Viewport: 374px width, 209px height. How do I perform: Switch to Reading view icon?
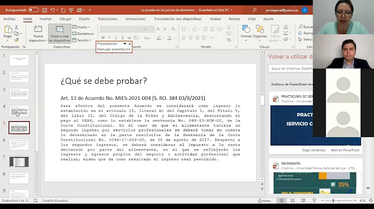coord(303,201)
